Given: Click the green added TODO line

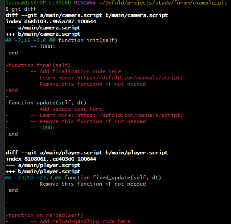Looking at the screenshot, I should tap(30, 128).
